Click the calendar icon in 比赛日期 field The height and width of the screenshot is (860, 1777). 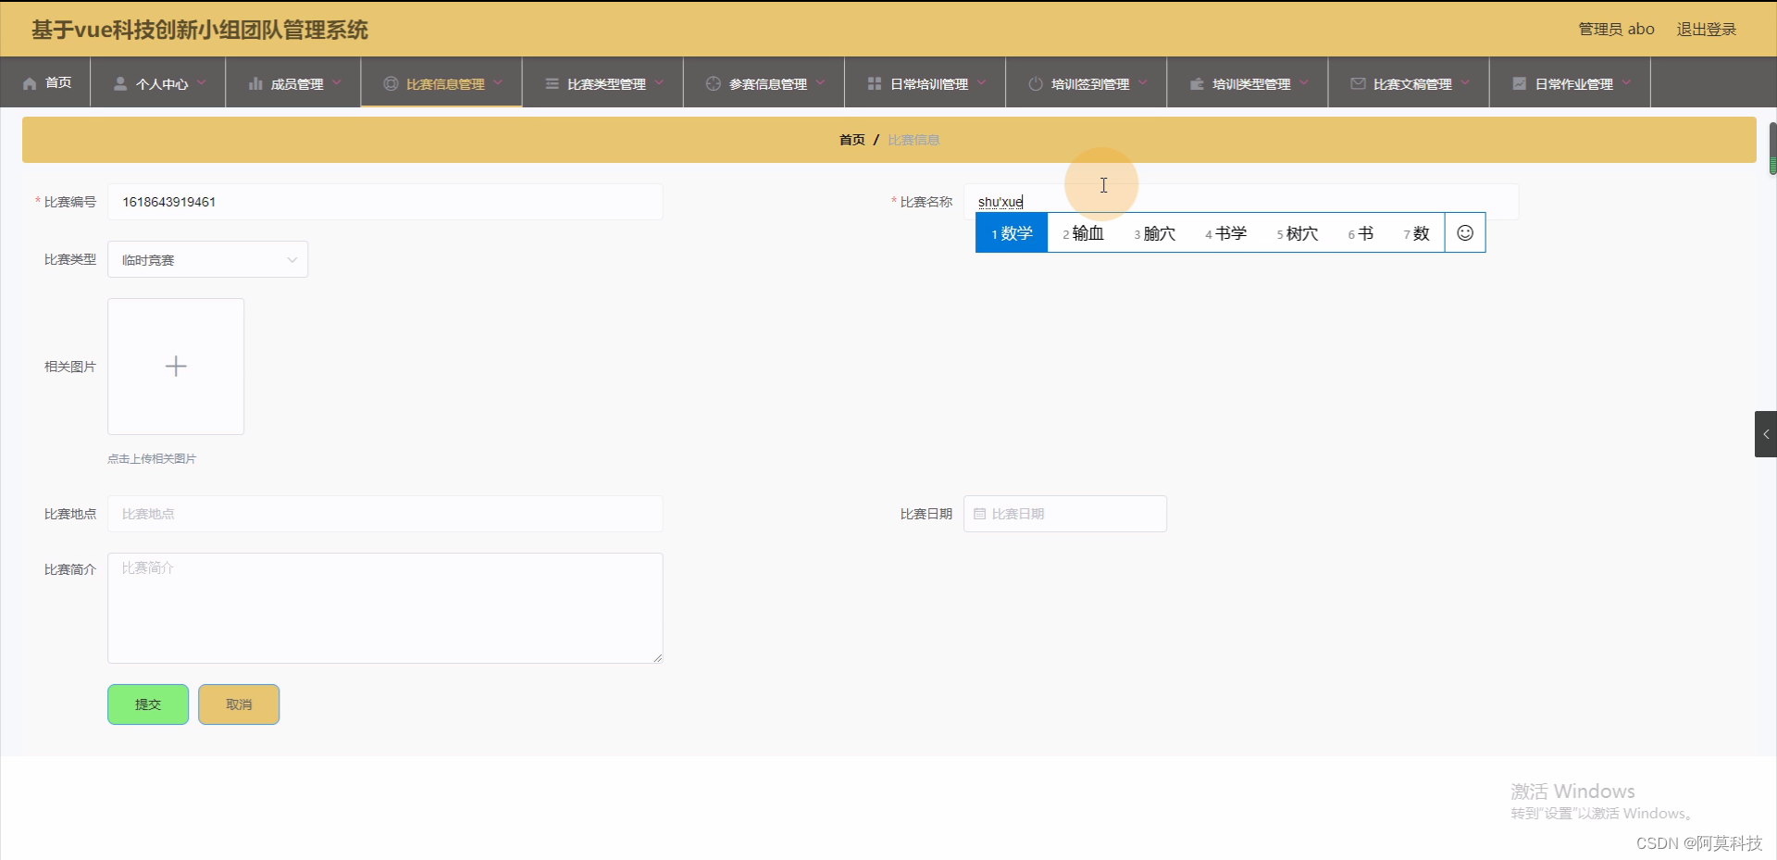point(980,514)
